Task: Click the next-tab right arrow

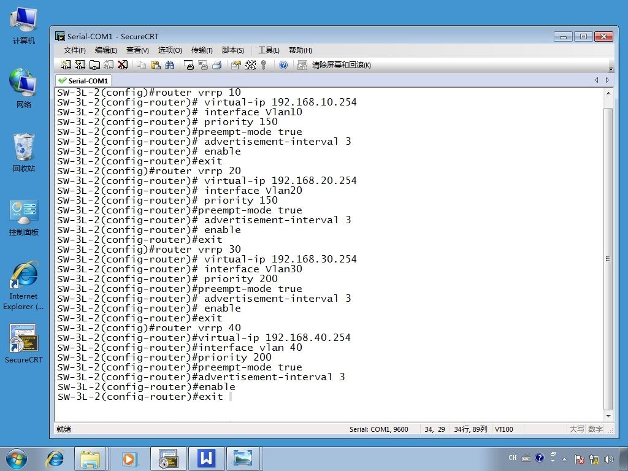Action: 607,80
